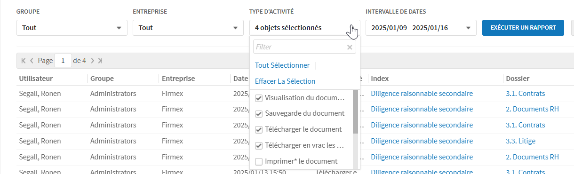Go to next page arrow

[x=93, y=61]
